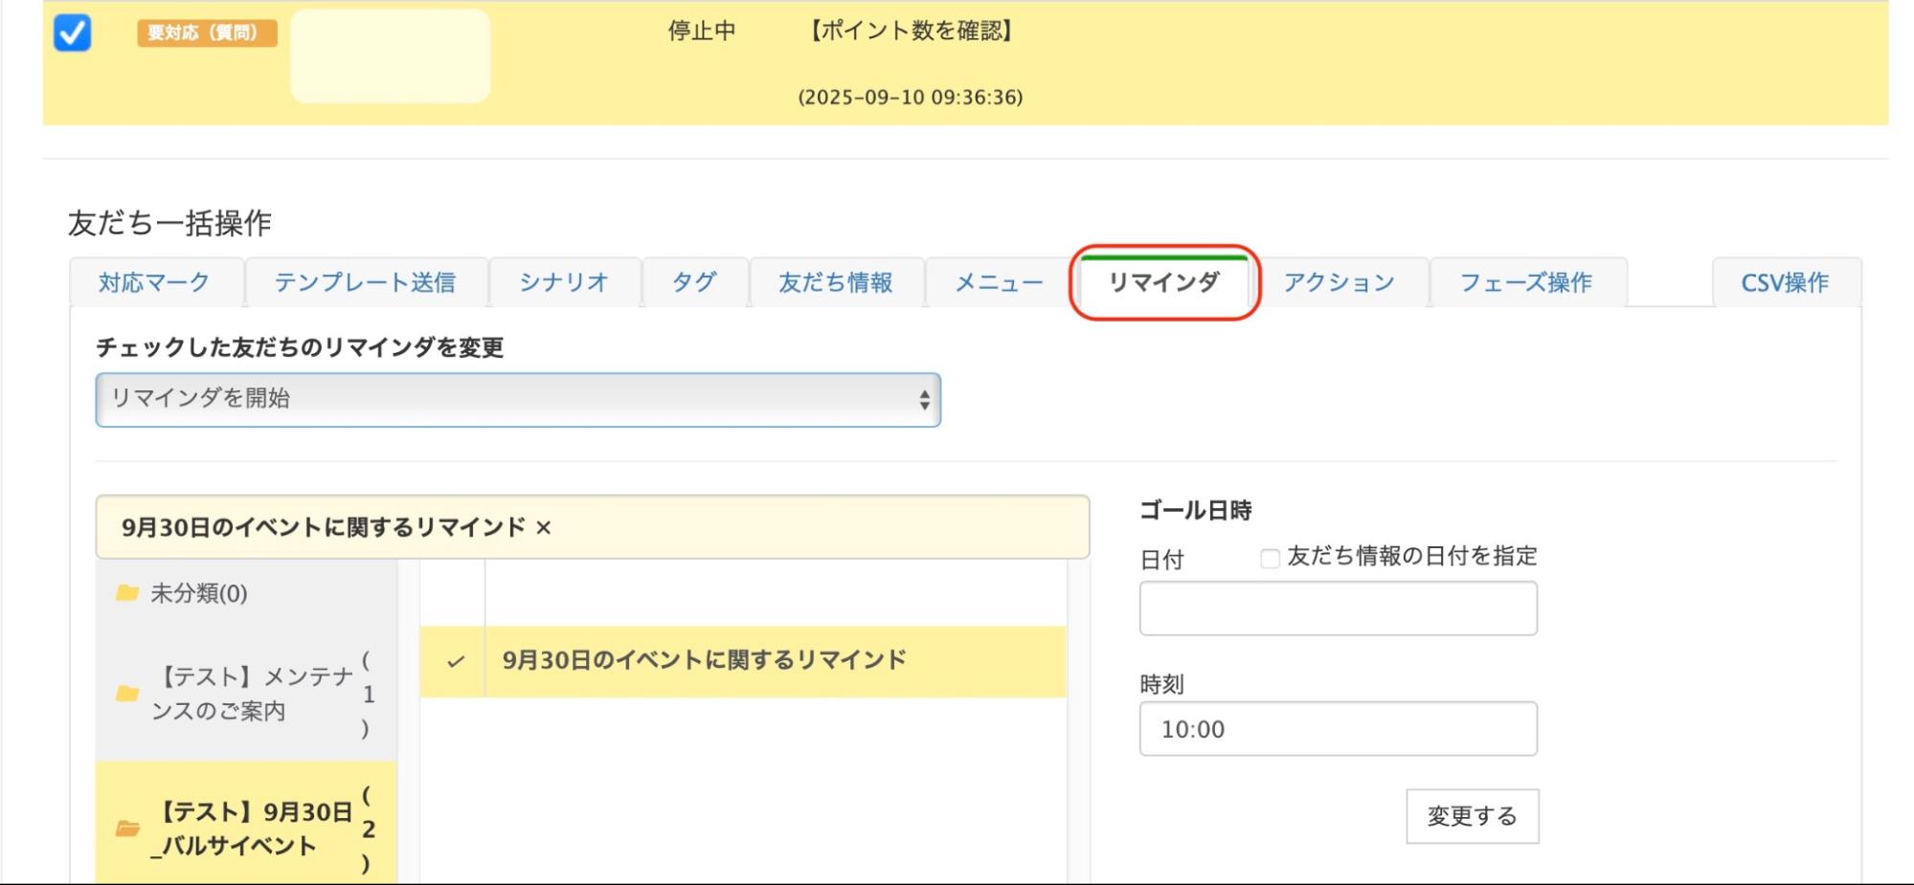Open the CSV操作 tab

1785,282
